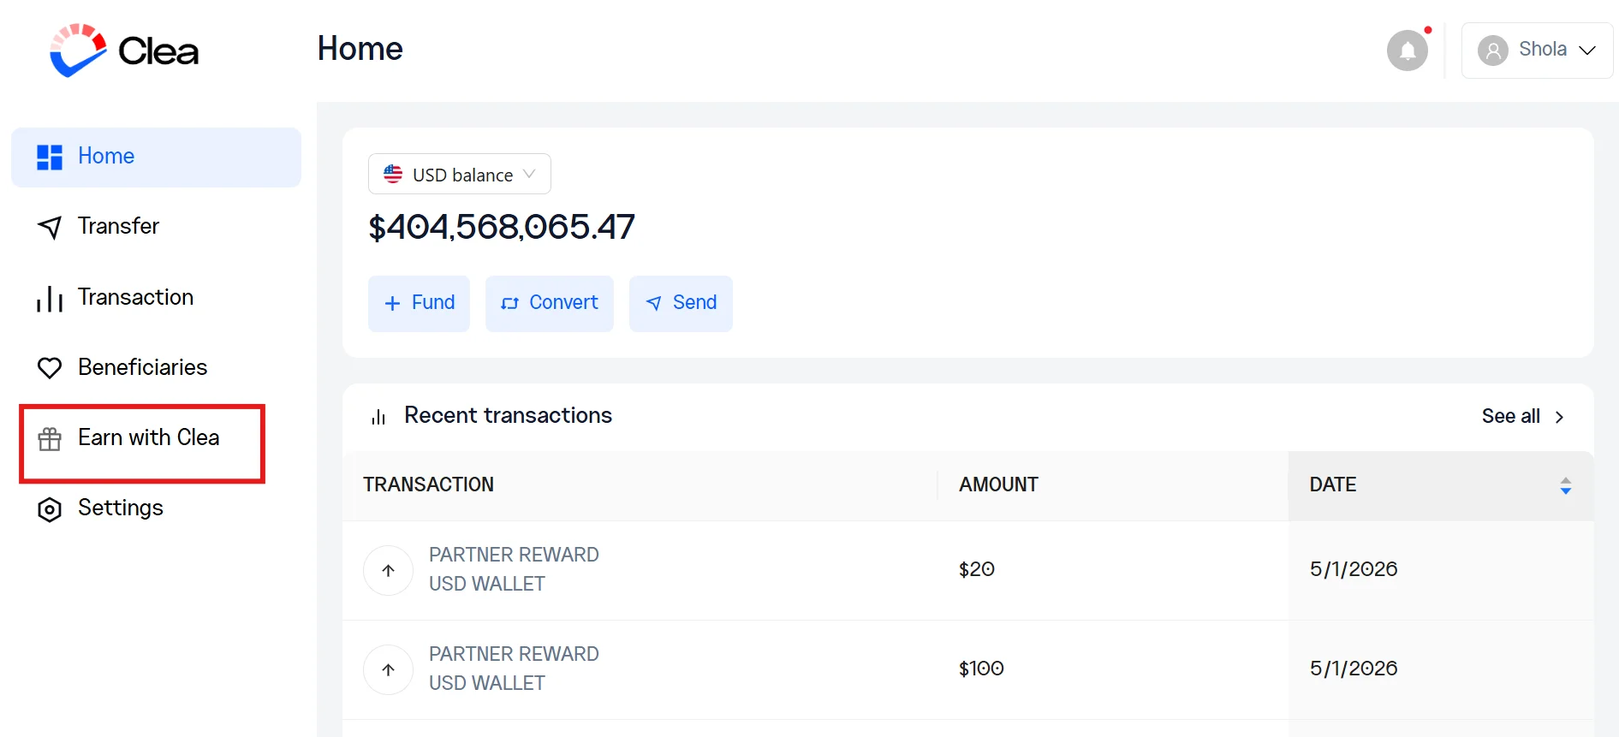Click the Shola profile avatar icon

1493,51
